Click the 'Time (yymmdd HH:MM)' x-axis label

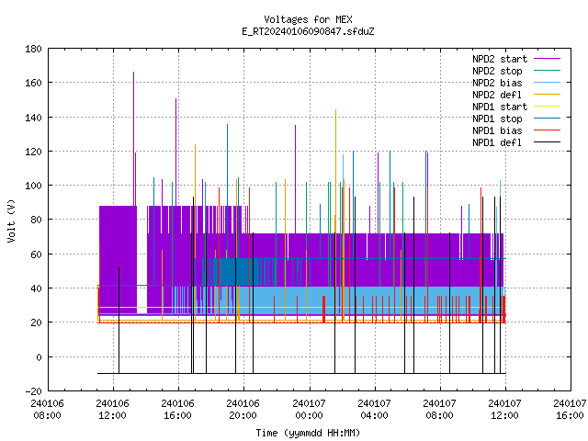(308, 433)
